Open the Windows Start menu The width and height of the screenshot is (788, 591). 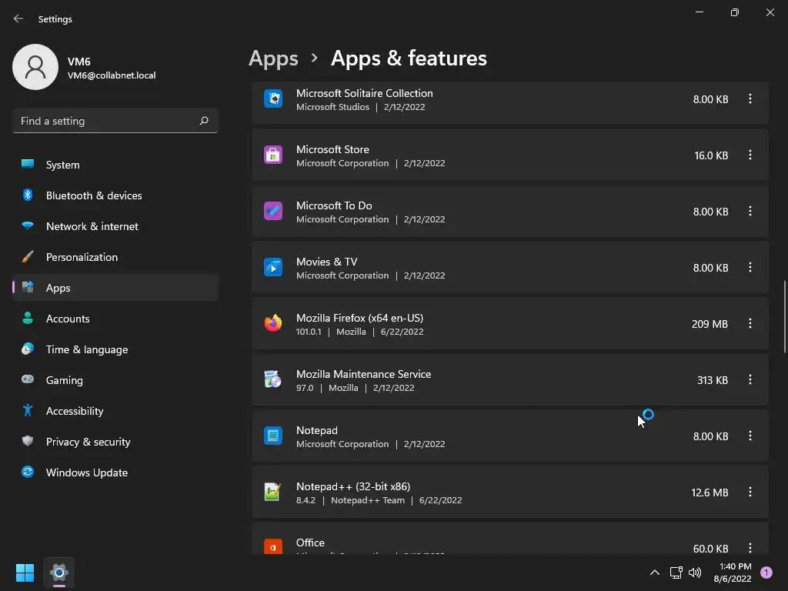tap(25, 573)
